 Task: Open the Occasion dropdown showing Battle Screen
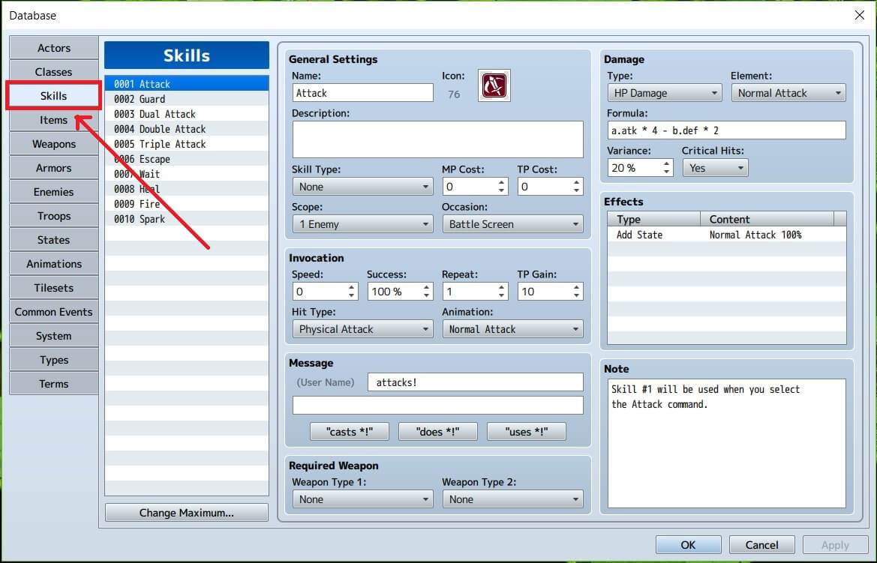click(512, 224)
